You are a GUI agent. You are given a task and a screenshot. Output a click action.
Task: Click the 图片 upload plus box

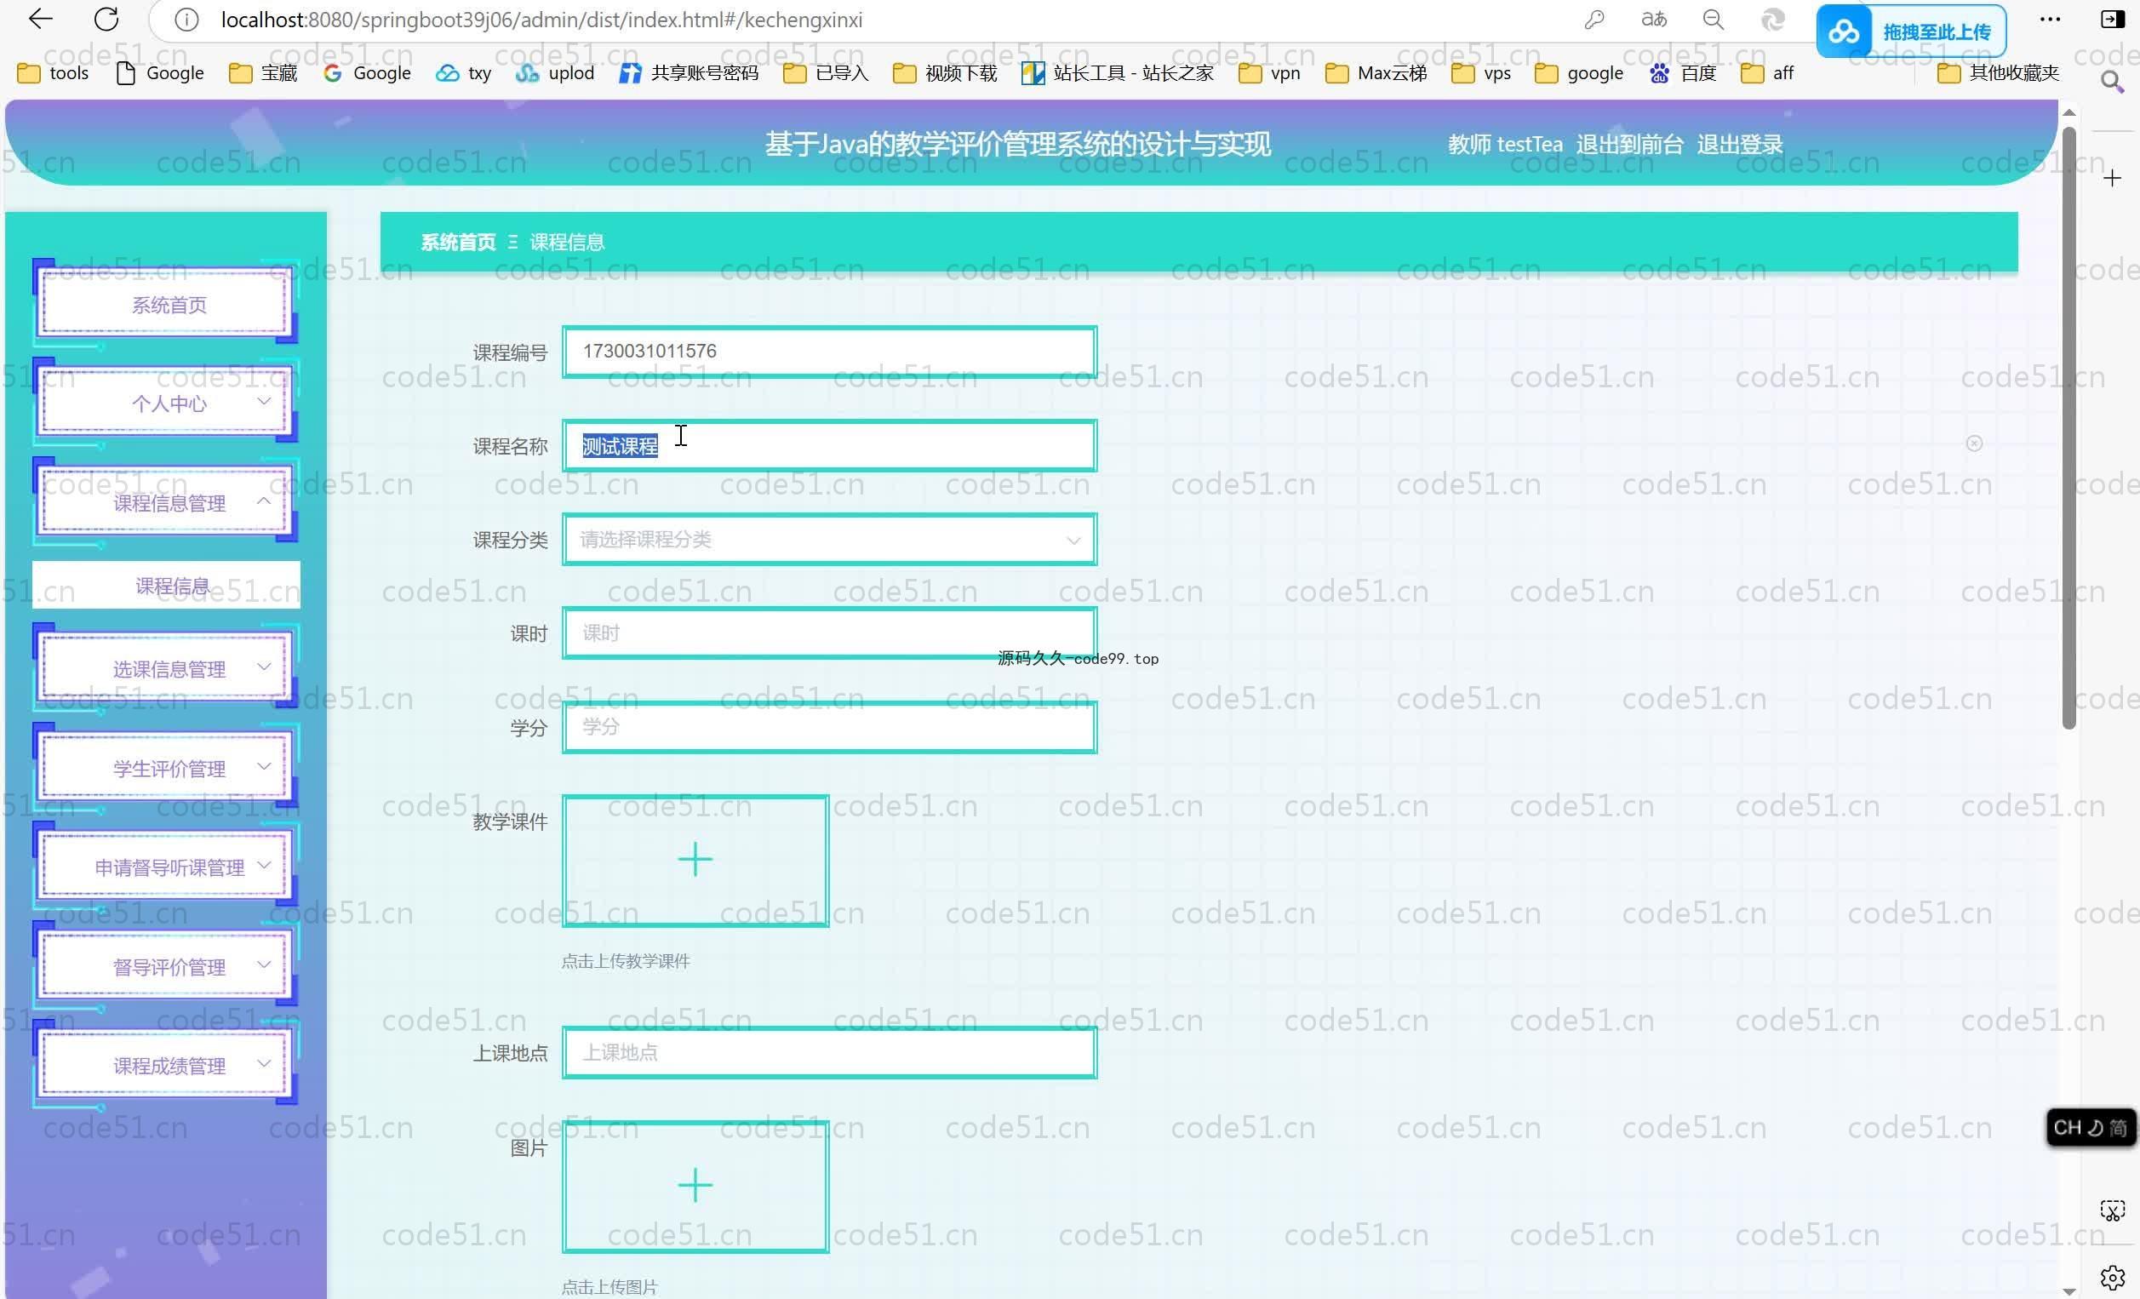(x=695, y=1186)
